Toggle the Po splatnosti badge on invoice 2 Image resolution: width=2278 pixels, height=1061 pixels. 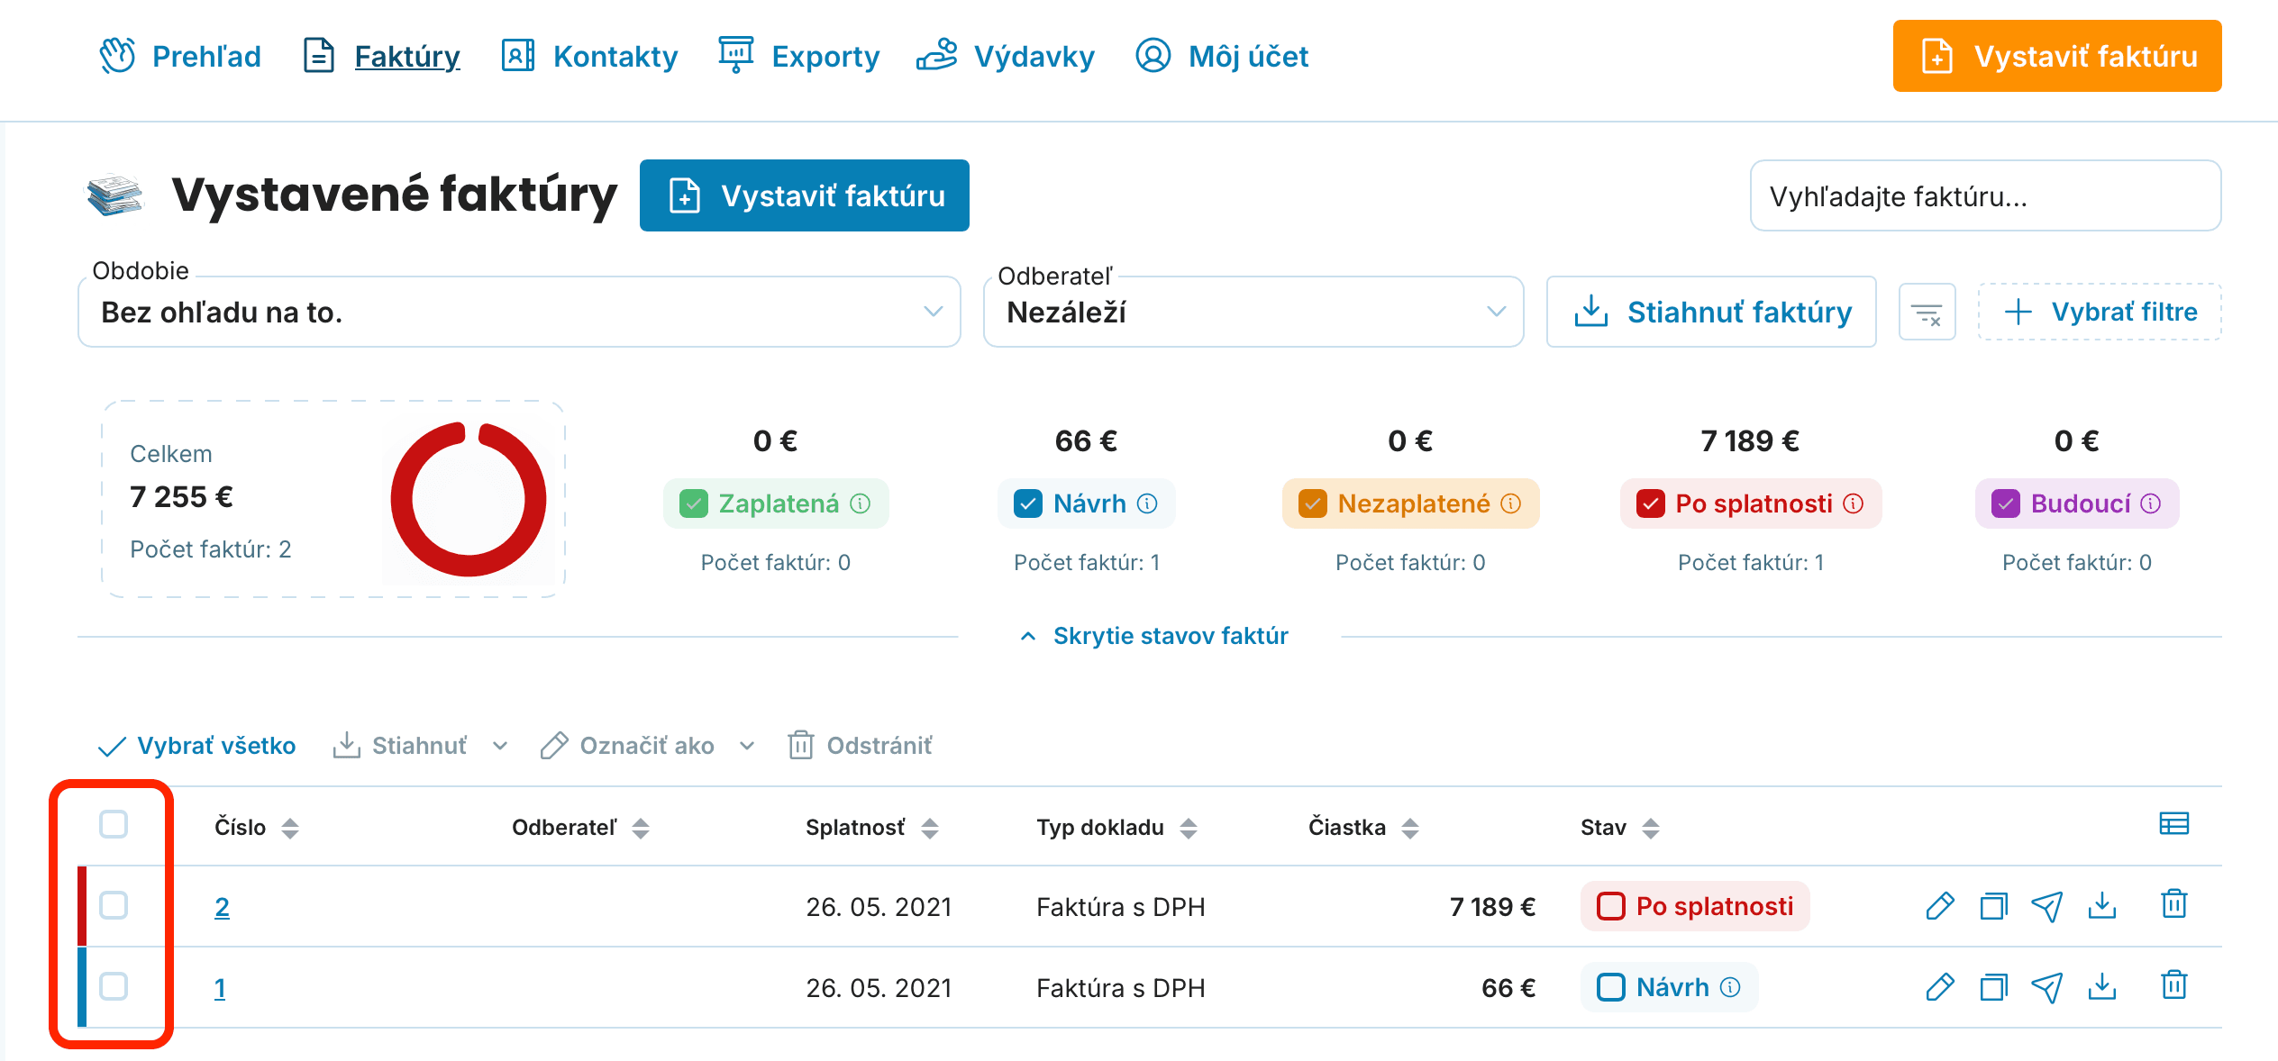tap(1695, 906)
